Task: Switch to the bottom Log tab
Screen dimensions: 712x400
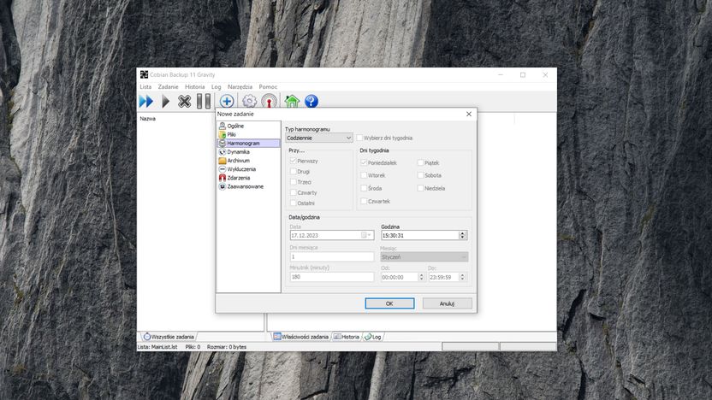Action: pos(373,337)
